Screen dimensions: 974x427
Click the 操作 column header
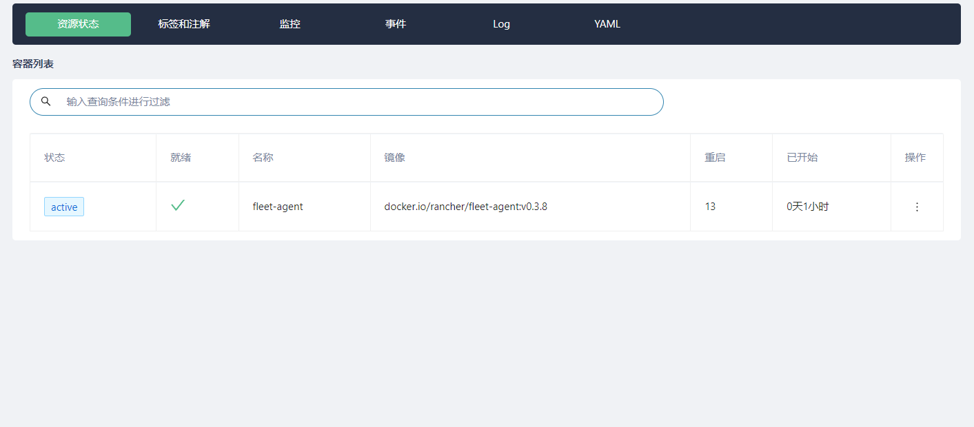[915, 158]
